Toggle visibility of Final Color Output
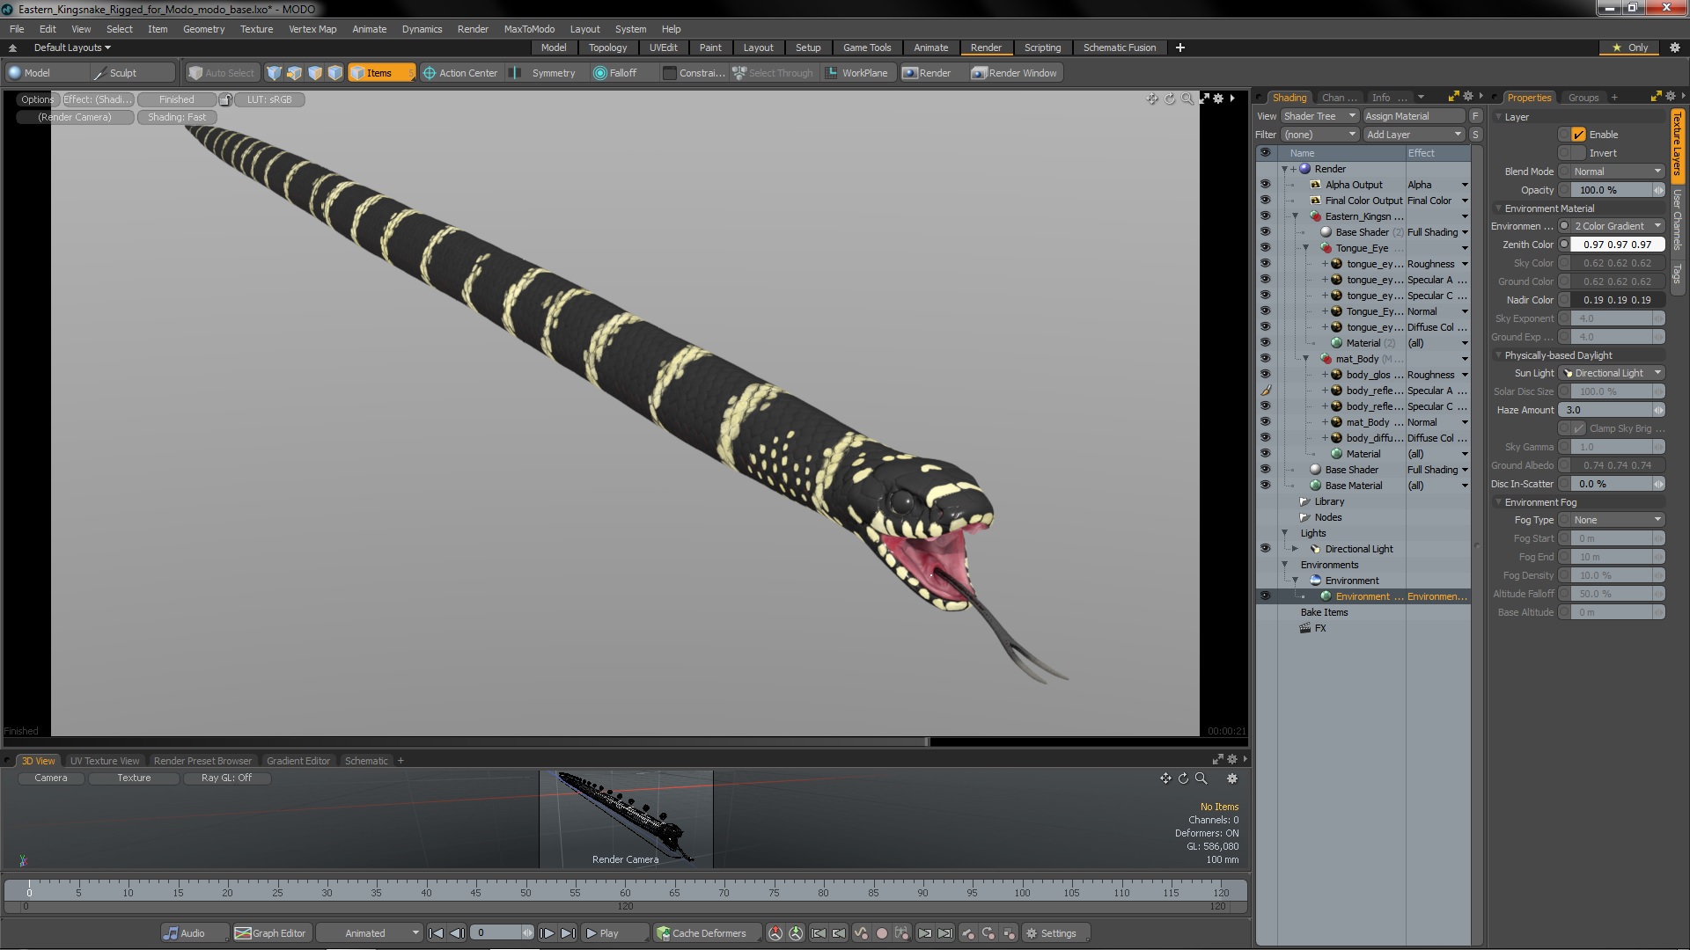 click(x=1265, y=201)
